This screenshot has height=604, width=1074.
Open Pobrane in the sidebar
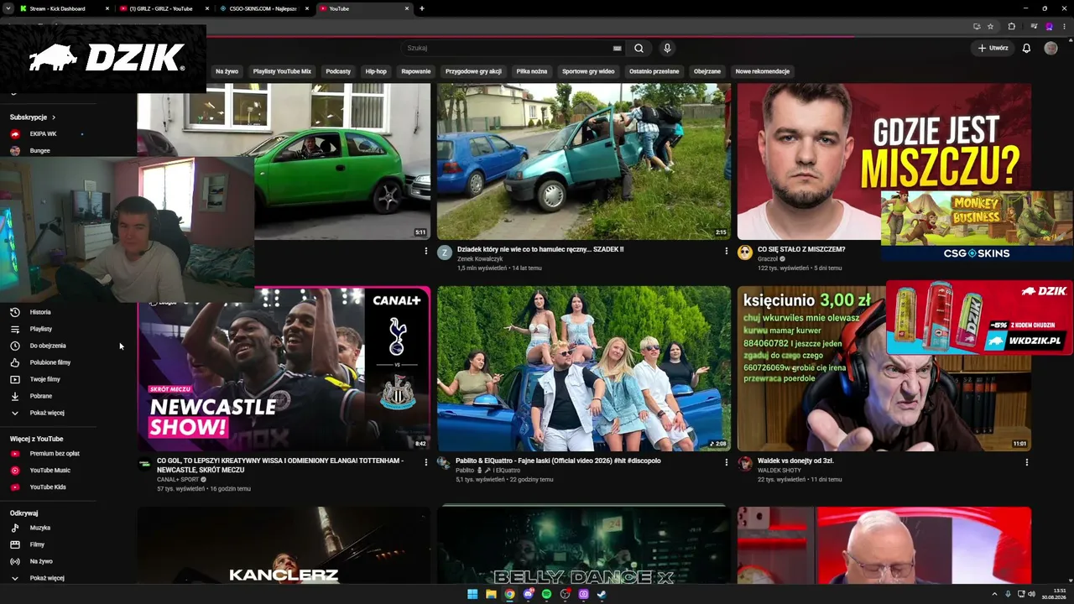pos(40,396)
